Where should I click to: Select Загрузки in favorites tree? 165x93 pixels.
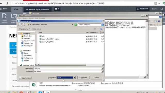(27, 38)
